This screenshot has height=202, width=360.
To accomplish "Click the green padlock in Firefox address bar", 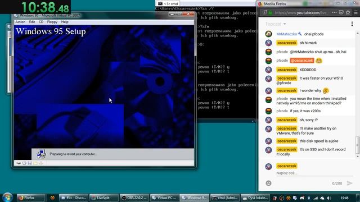I will pyautogui.click(x=270, y=13).
